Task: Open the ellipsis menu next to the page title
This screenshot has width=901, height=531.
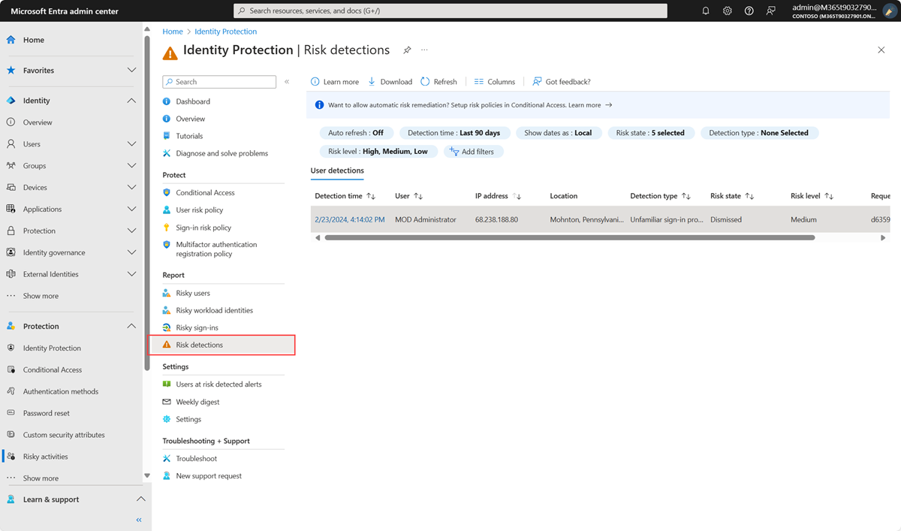Action: tap(424, 50)
